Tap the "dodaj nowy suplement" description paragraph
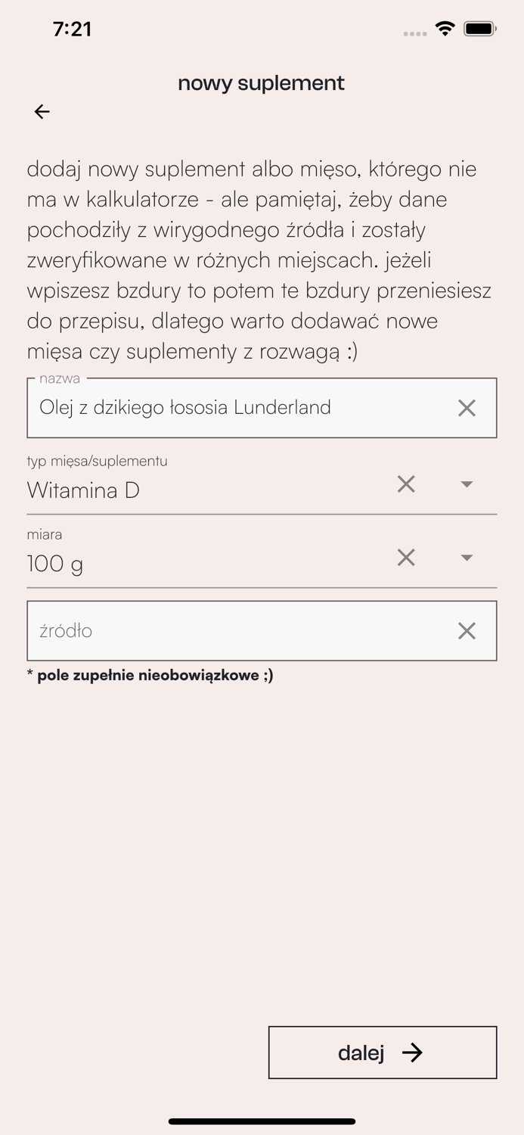Screen dimensions: 524x1135 [257, 260]
